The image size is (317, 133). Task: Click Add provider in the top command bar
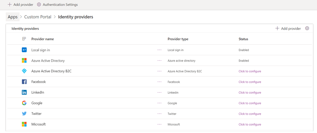pyautogui.click(x=20, y=5)
